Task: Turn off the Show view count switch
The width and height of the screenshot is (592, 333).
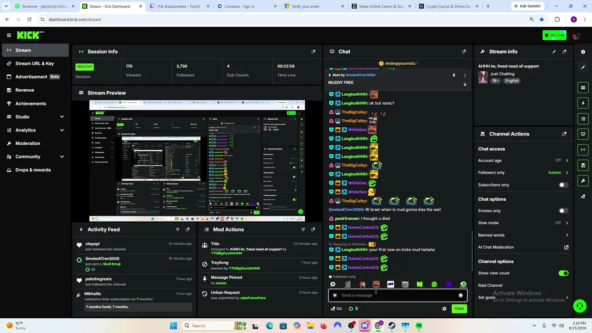Action: (x=563, y=273)
